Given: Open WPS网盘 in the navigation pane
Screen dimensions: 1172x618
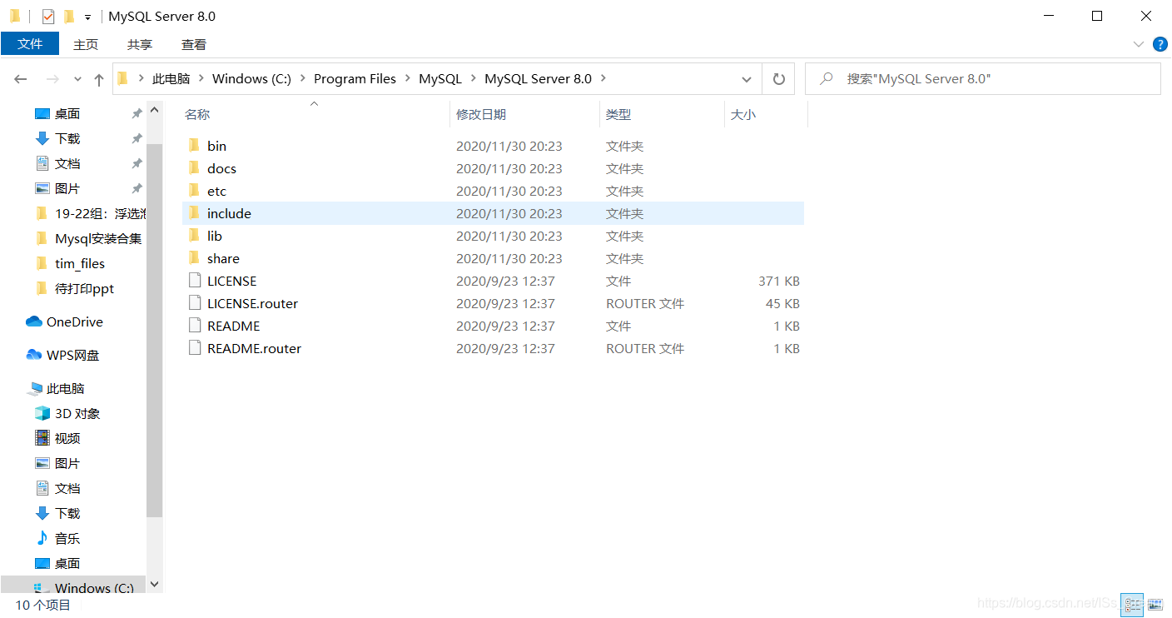Looking at the screenshot, I should point(63,355).
